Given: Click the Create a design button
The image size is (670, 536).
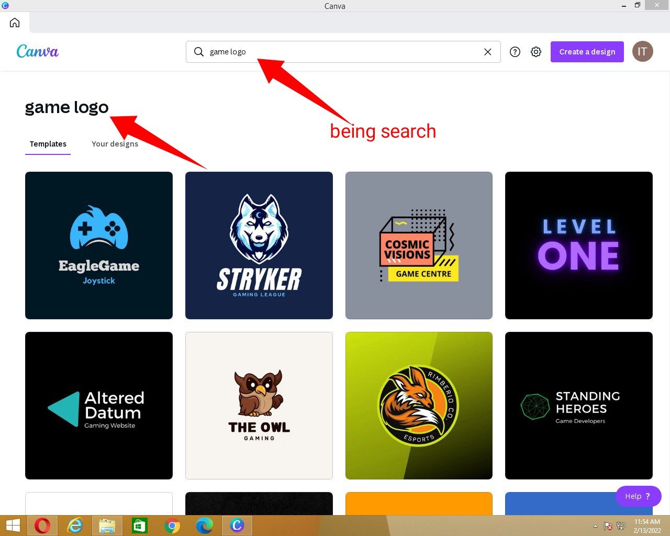Looking at the screenshot, I should 587,52.
